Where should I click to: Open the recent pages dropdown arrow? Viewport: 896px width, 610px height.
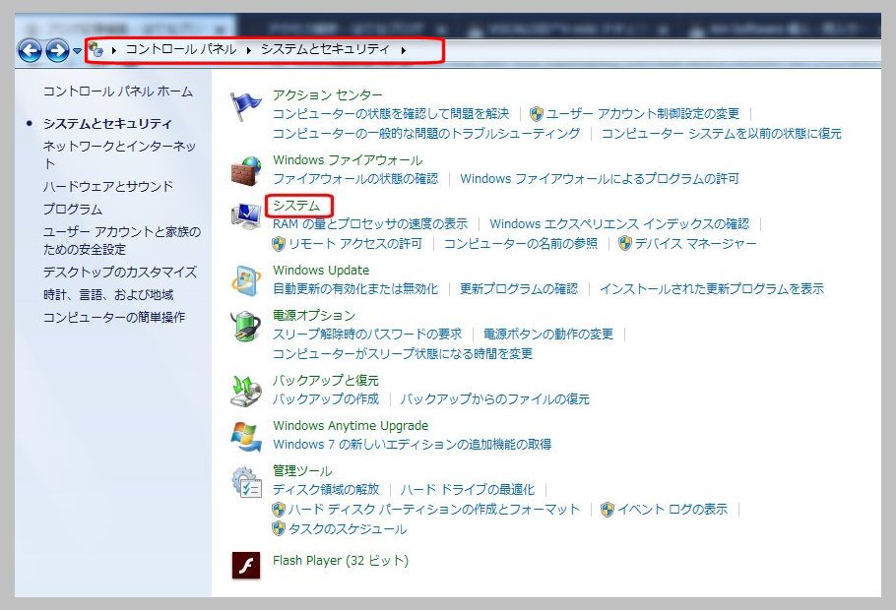tap(77, 51)
